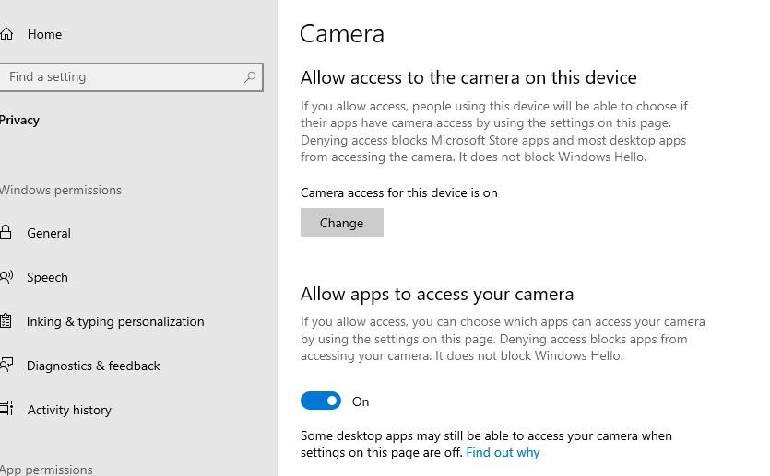Open General privacy settings
This screenshot has width=770, height=476.
click(49, 233)
